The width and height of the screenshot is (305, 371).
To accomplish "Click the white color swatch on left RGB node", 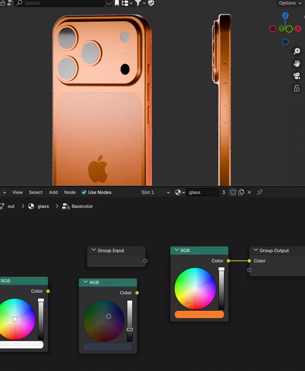I will click(21, 345).
